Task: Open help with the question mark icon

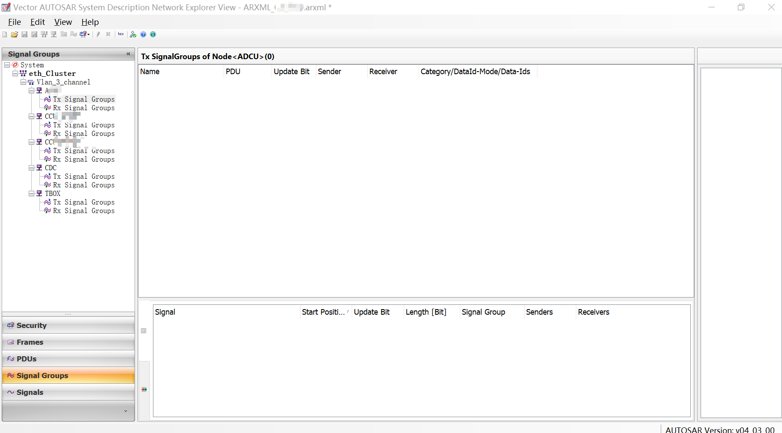Action: (143, 34)
